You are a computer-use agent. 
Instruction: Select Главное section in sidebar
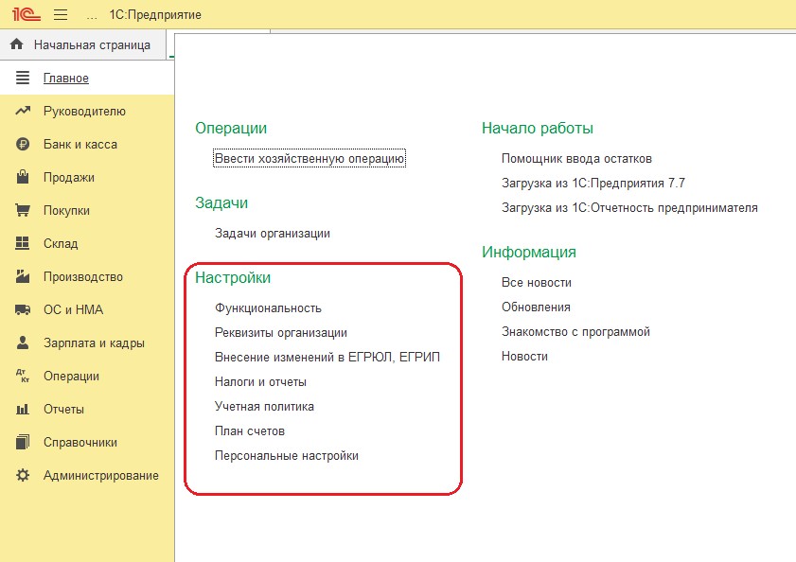pos(66,79)
